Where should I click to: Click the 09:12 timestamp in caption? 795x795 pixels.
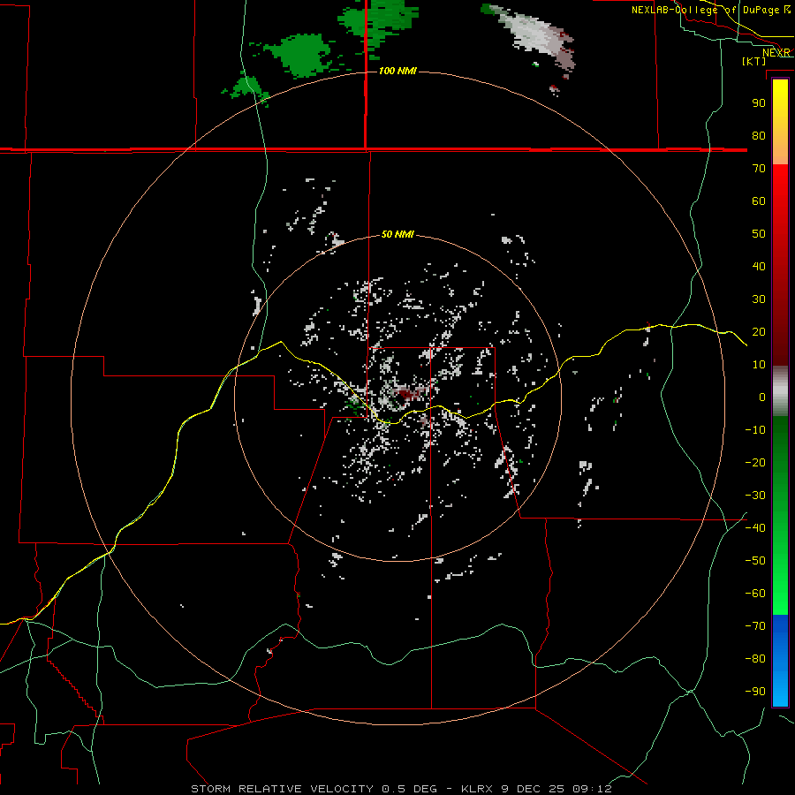(592, 789)
